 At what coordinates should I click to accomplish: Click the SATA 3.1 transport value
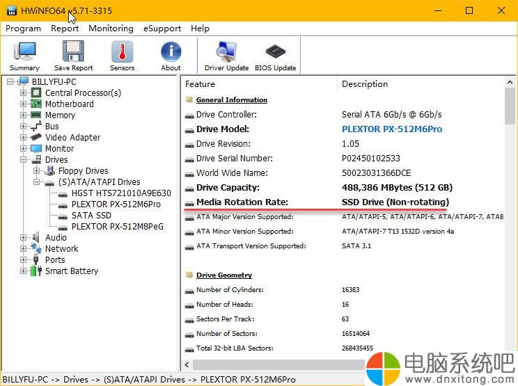(356, 246)
